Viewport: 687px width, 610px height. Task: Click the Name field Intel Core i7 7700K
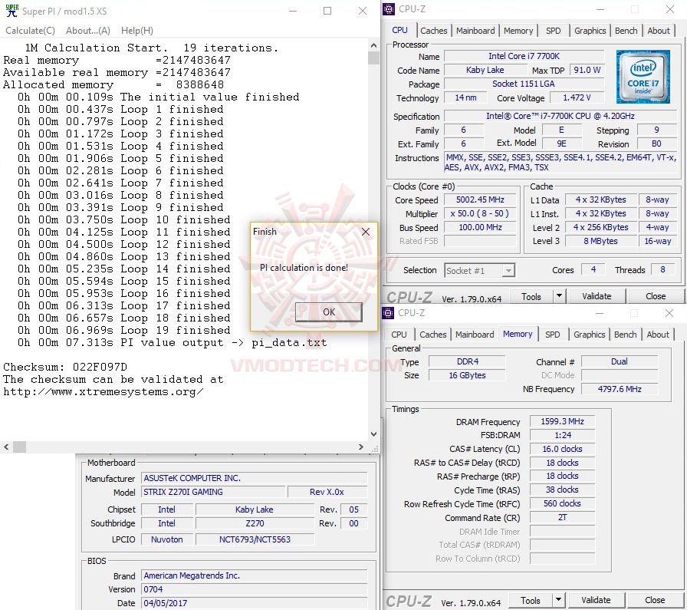click(524, 56)
